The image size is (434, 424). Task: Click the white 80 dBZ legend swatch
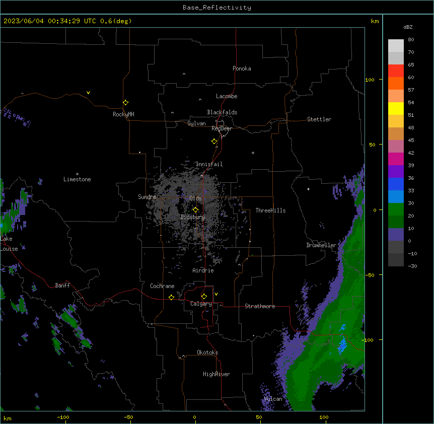point(396,46)
